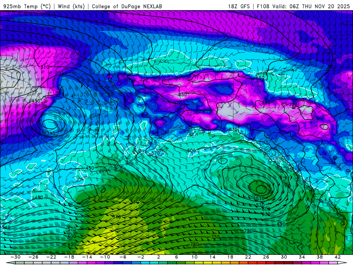Click the 780 contour label
Screen dimensions: 353x265
point(195,244)
